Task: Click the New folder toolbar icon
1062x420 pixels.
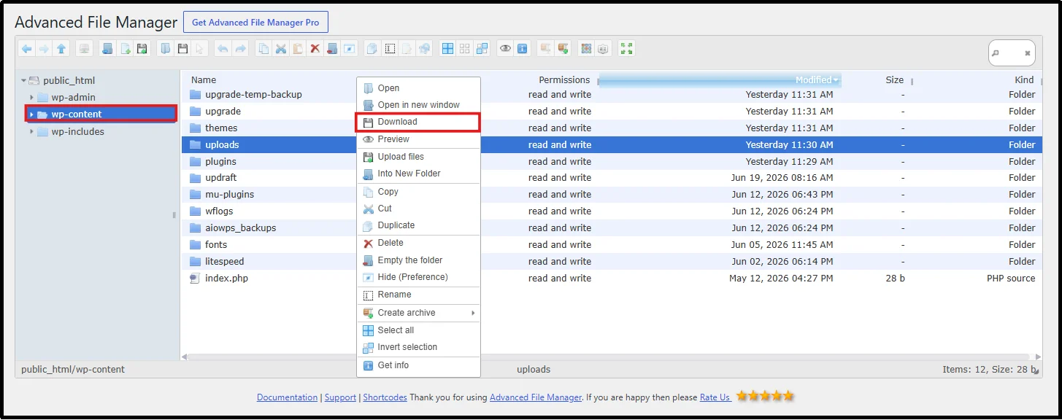Action: point(107,49)
